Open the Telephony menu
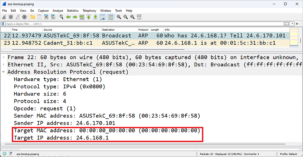This screenshot has height=157, width=303. [x=89, y=11]
